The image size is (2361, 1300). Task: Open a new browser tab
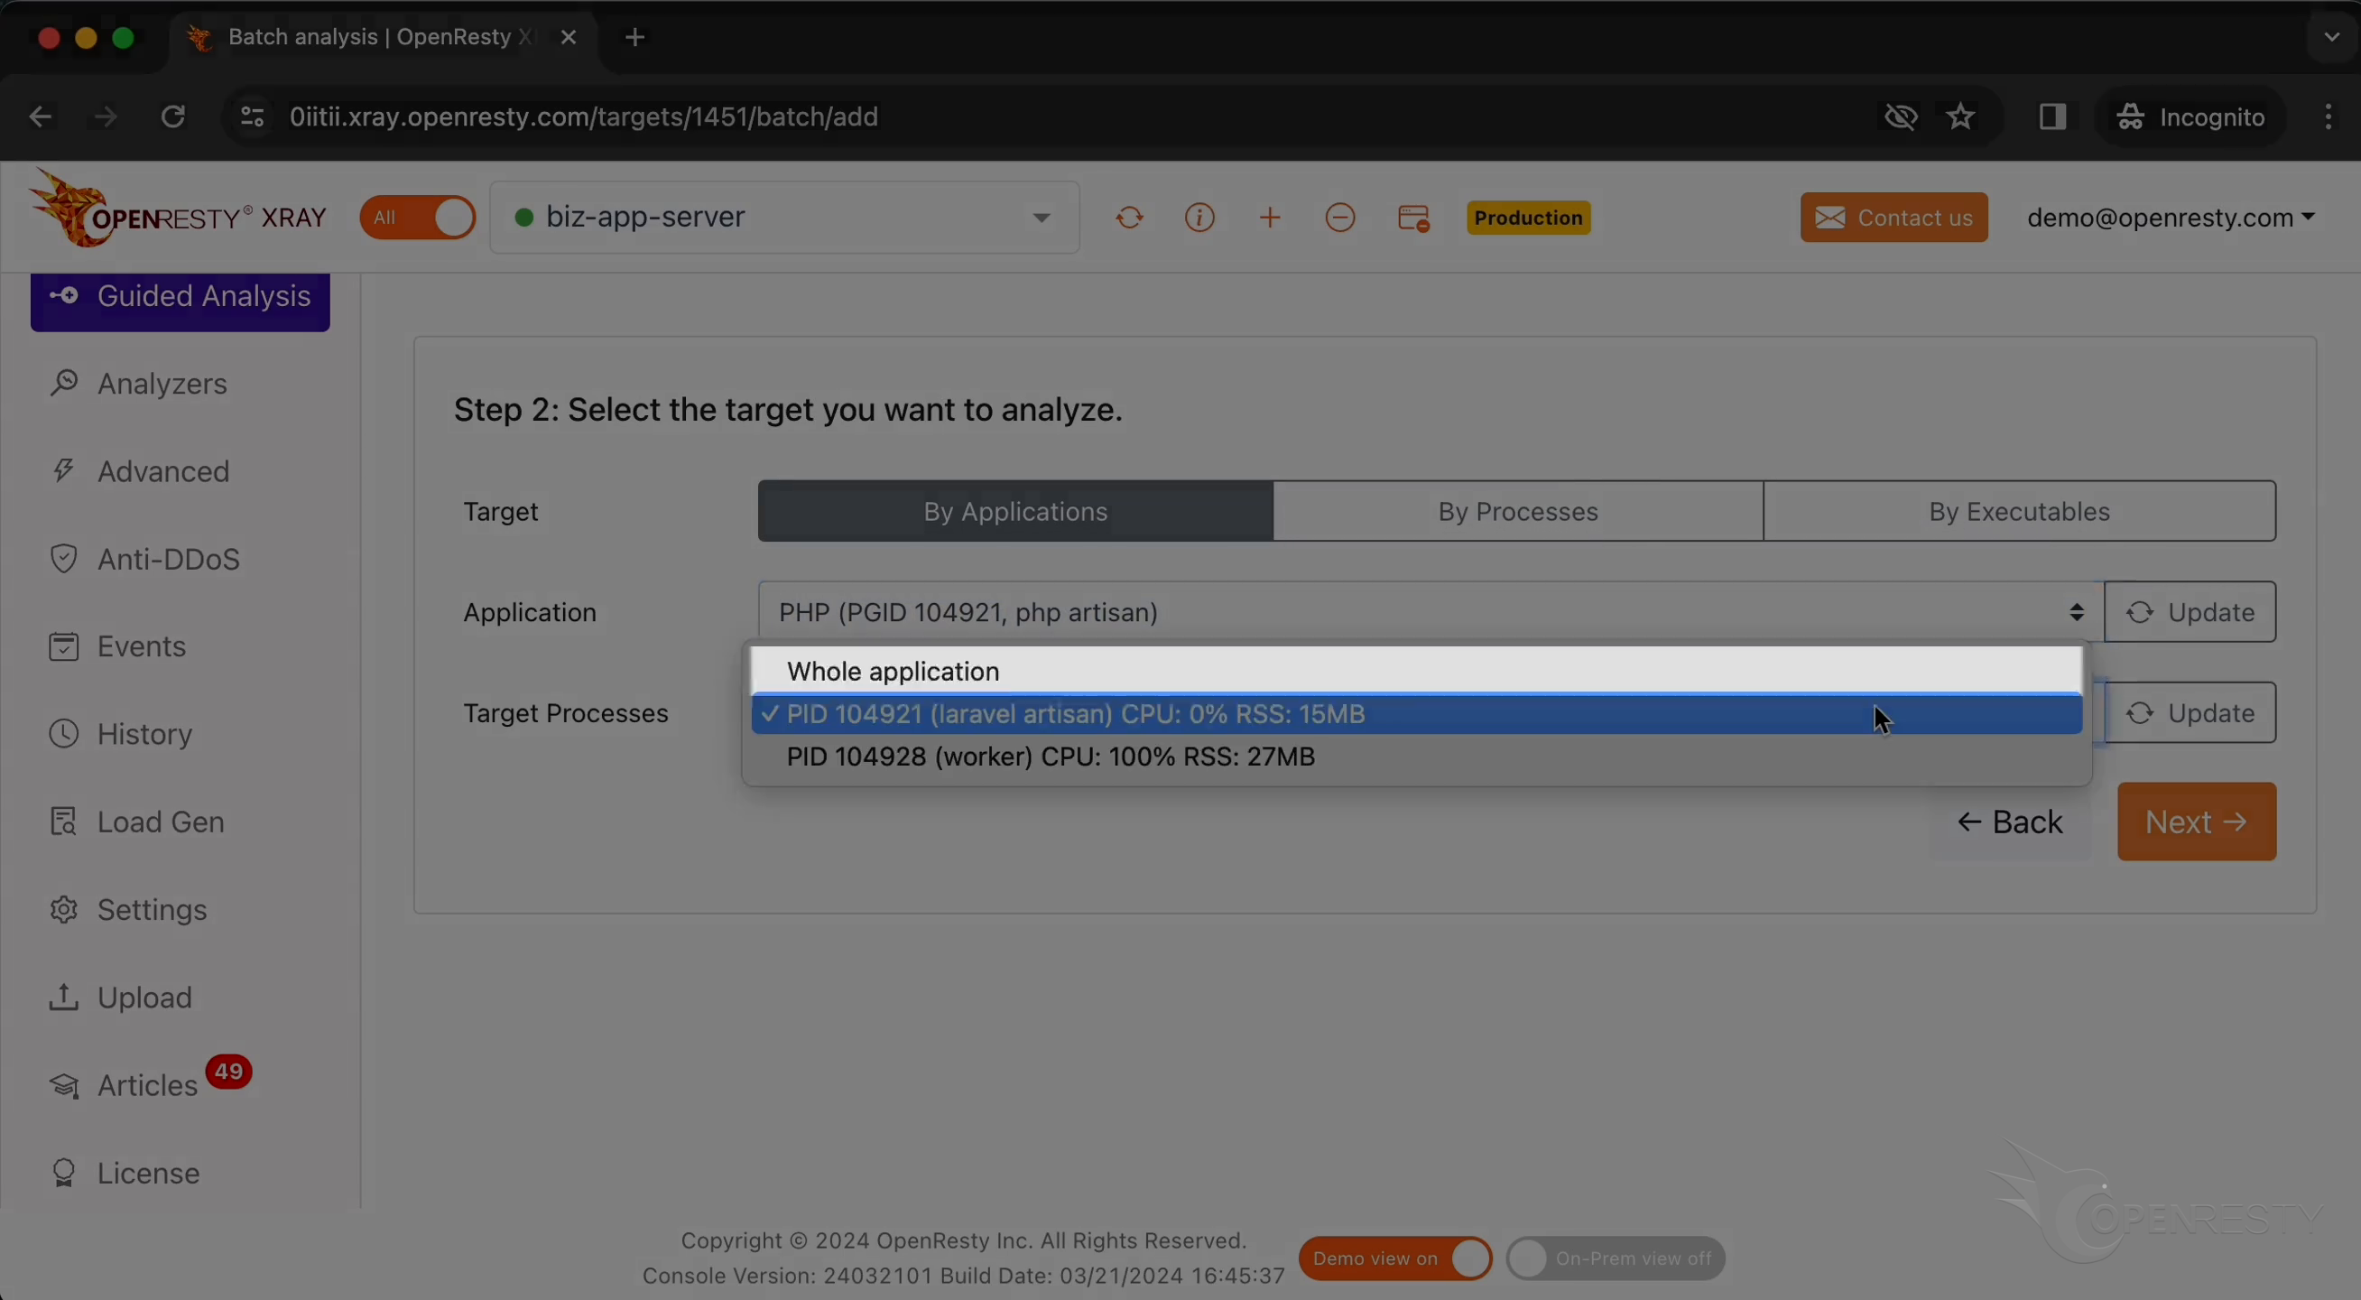point(635,38)
